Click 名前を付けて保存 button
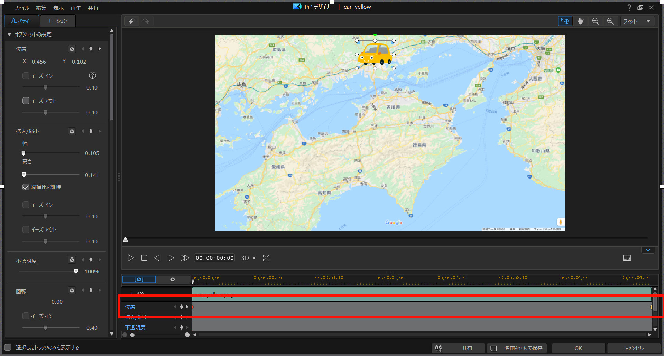The height and width of the screenshot is (356, 664). tap(517, 348)
